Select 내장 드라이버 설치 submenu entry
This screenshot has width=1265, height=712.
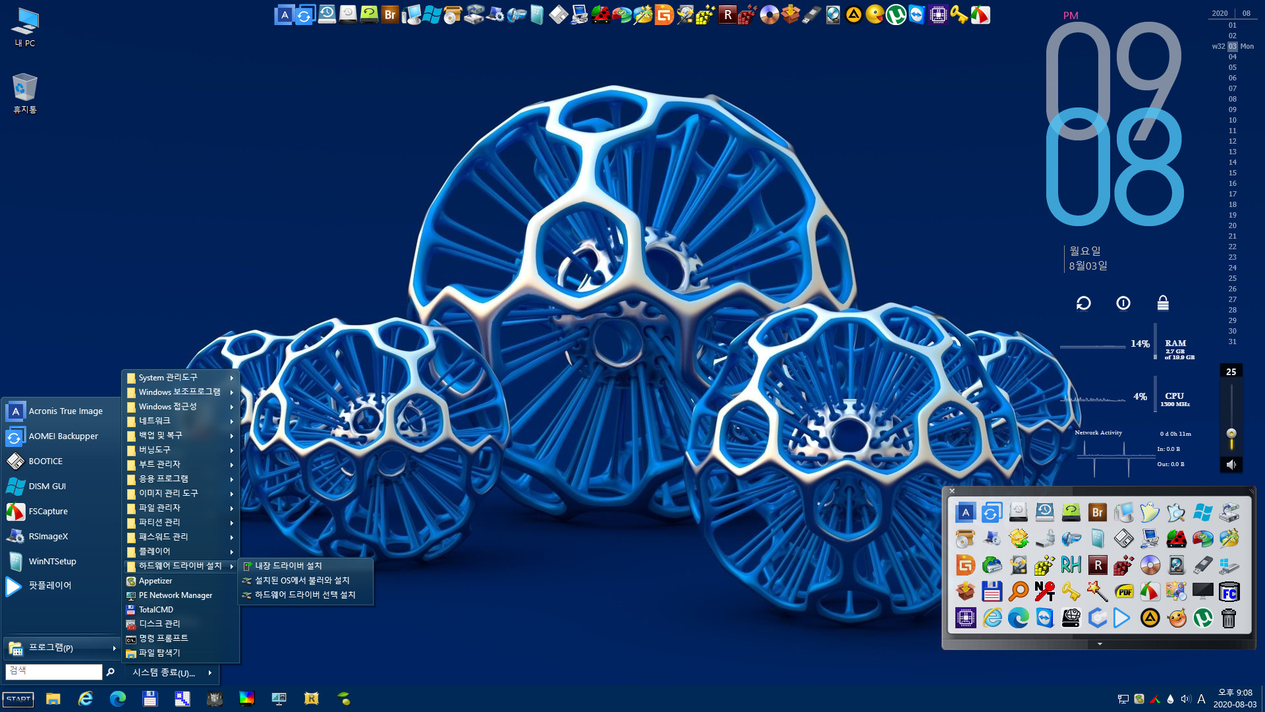[x=306, y=566]
